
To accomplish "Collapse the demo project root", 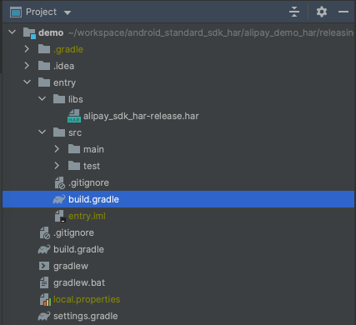I will click(13, 32).
